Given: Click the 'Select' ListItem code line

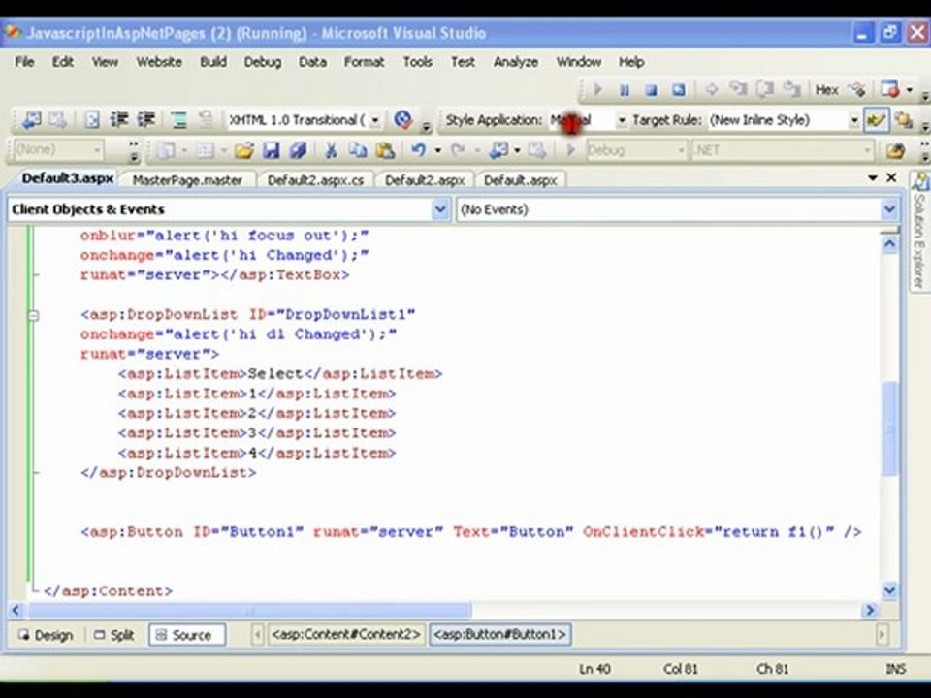Looking at the screenshot, I should pos(280,374).
